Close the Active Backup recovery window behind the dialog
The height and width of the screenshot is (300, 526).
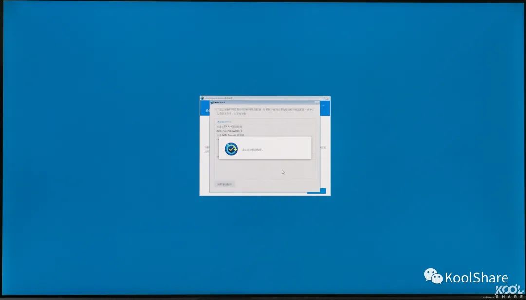click(327, 98)
